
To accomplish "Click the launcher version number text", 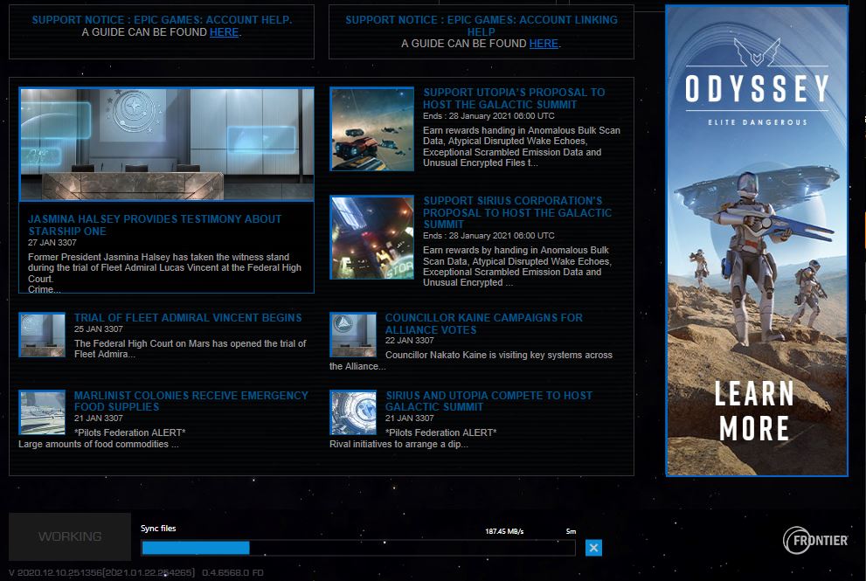I will pos(135,573).
